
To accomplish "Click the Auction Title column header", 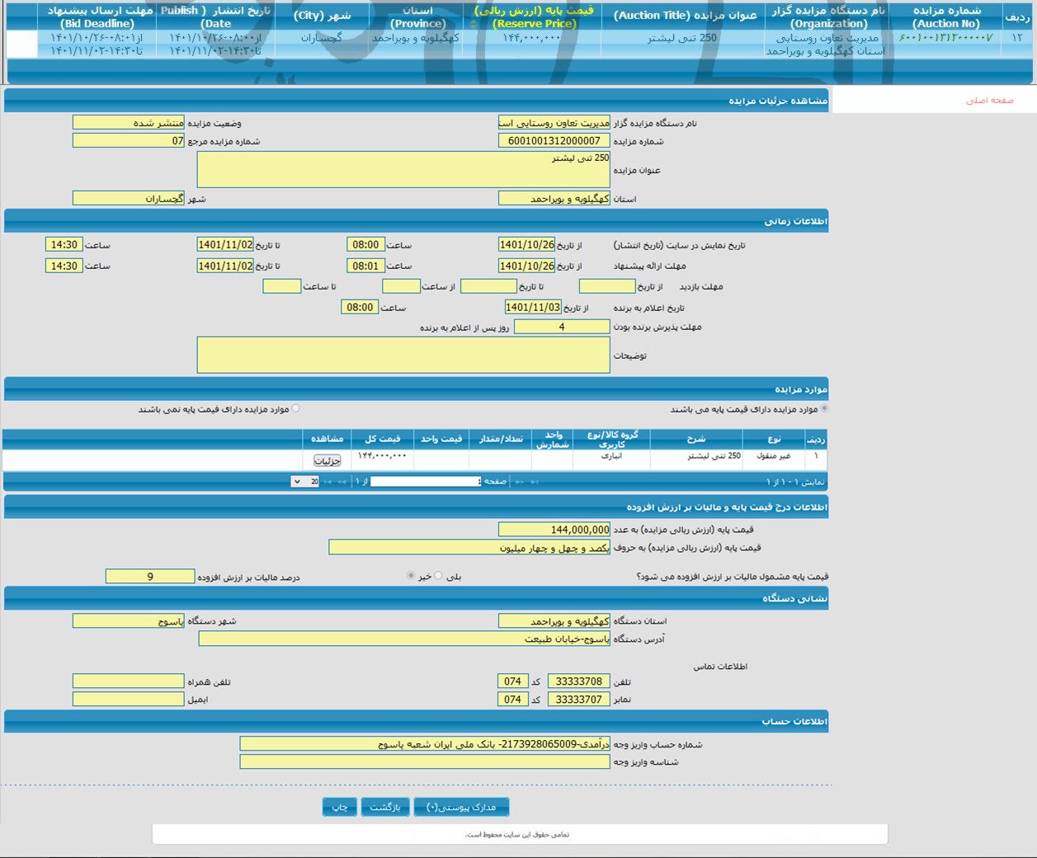I will [685, 16].
